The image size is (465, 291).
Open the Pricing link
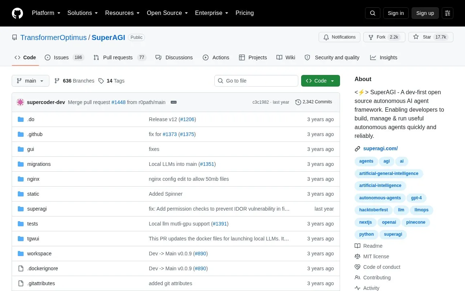(x=244, y=13)
